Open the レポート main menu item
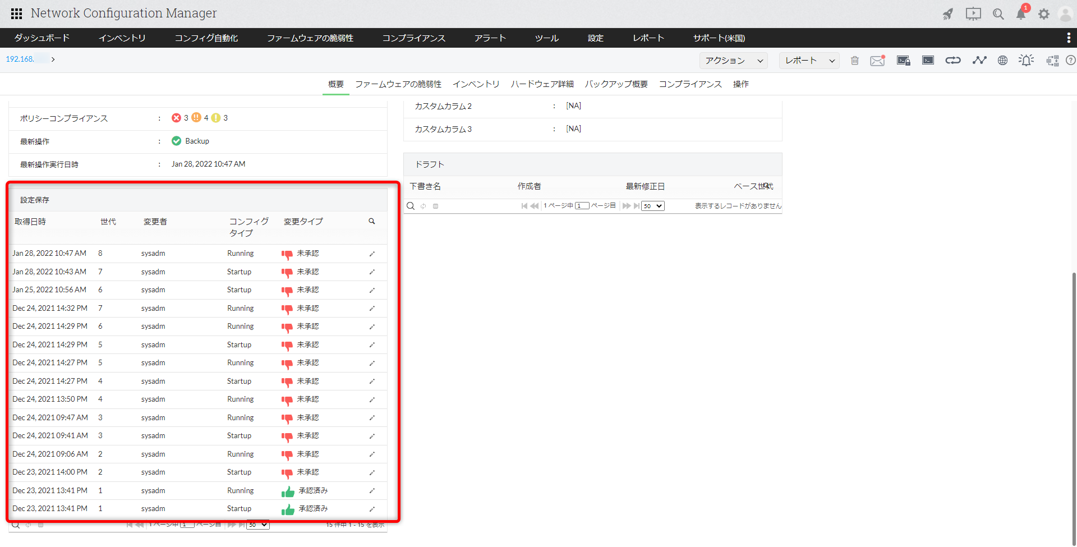The height and width of the screenshot is (547, 1077). click(x=648, y=38)
